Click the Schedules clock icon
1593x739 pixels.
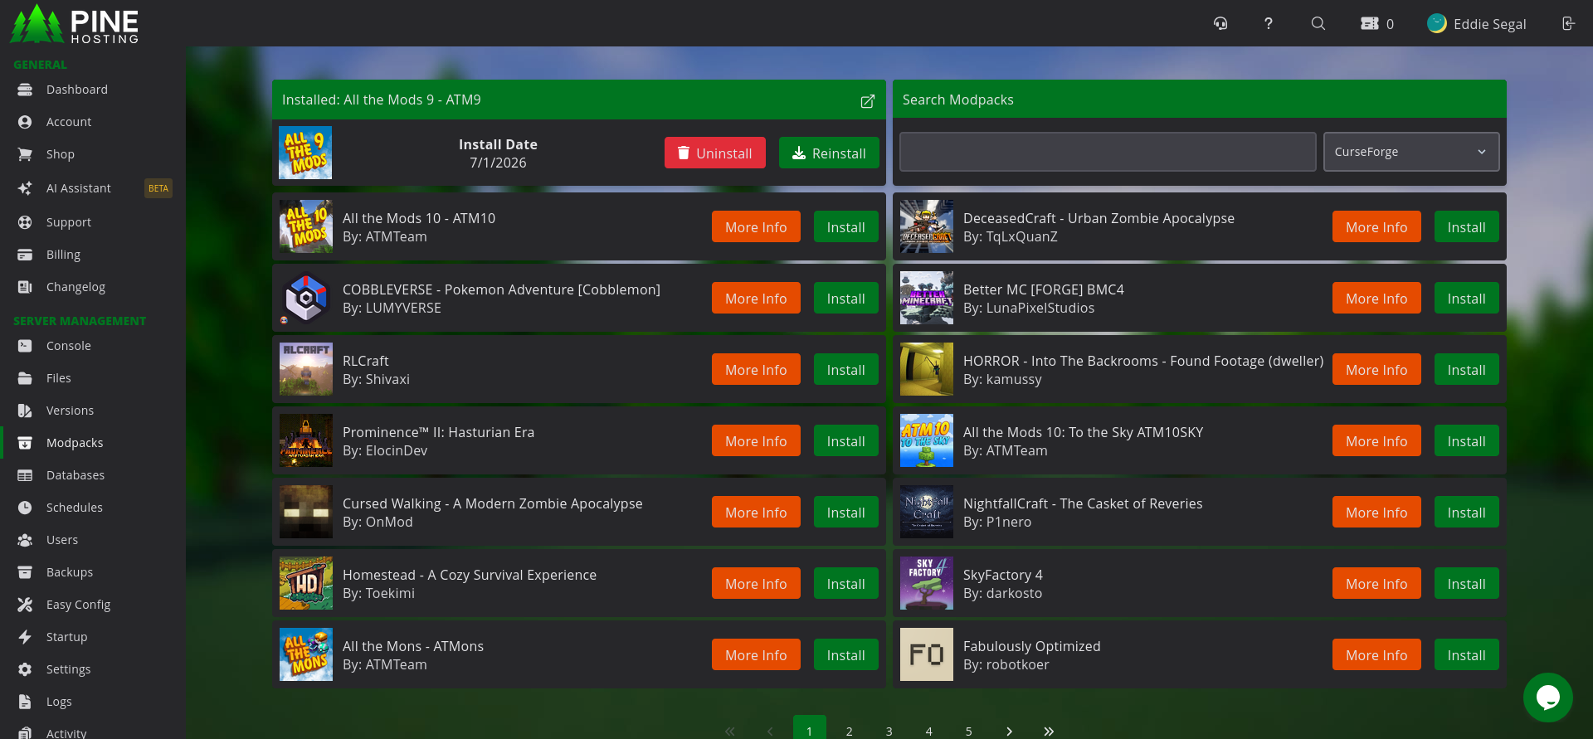click(x=25, y=508)
